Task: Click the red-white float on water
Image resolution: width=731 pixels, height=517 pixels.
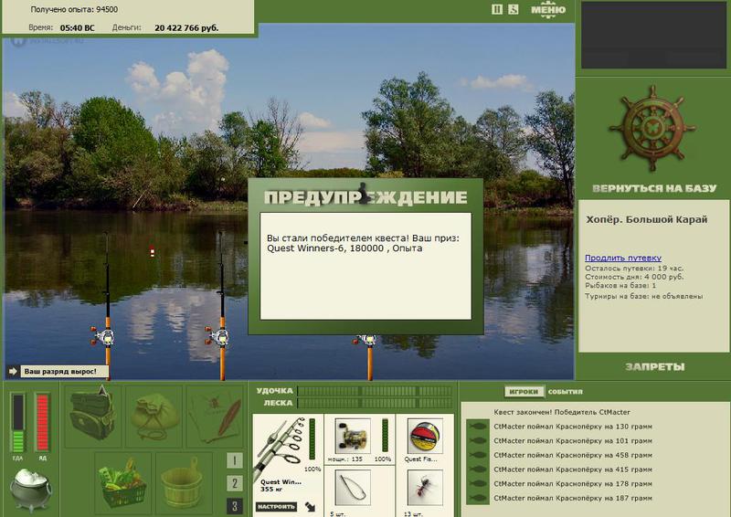Action: click(x=152, y=252)
